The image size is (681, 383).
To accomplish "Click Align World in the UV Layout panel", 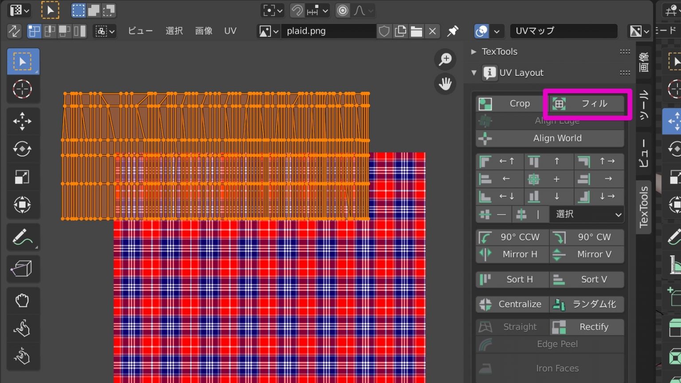I will (549, 138).
